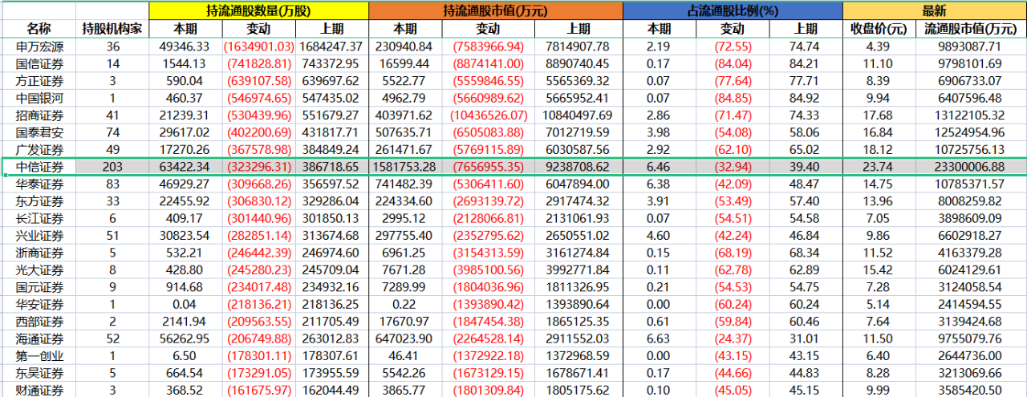Click the red (301440.96) cell for 长江证券

(x=259, y=218)
